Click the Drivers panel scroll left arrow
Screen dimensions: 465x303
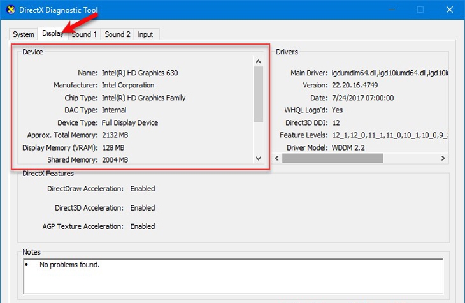(276, 158)
